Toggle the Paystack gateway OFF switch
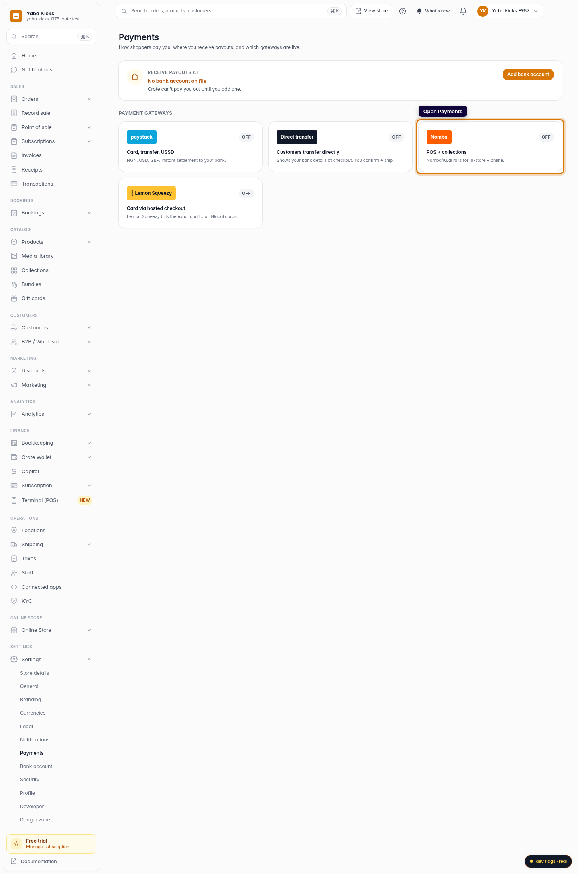The image size is (578, 874). click(246, 137)
